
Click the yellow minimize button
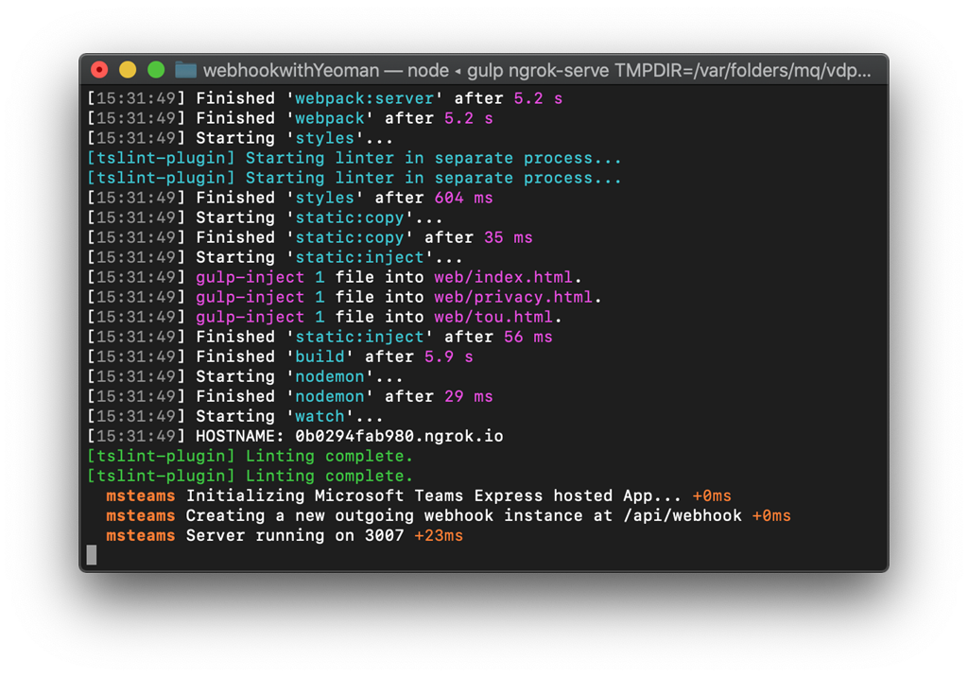(128, 69)
